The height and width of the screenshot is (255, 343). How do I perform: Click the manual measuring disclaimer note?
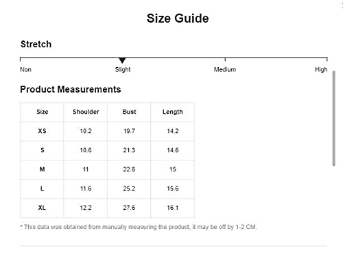pos(139,227)
